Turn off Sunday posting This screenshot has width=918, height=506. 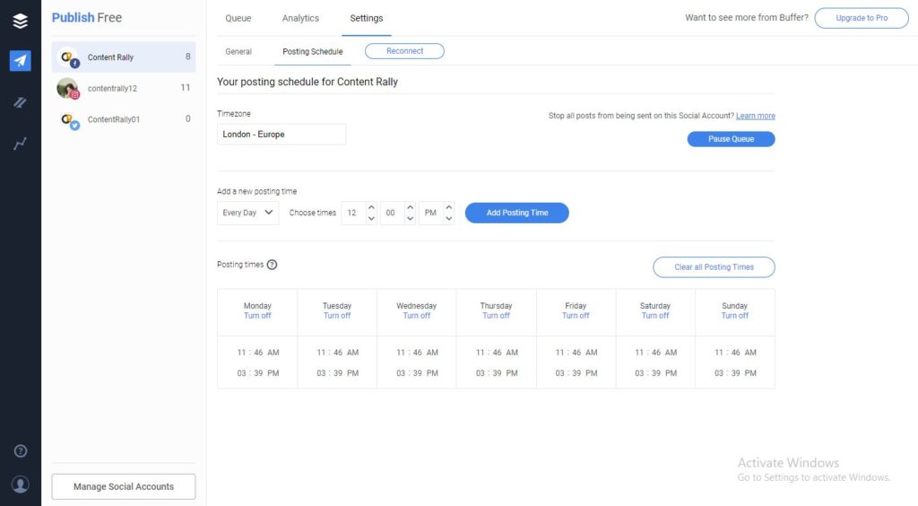[x=735, y=316]
